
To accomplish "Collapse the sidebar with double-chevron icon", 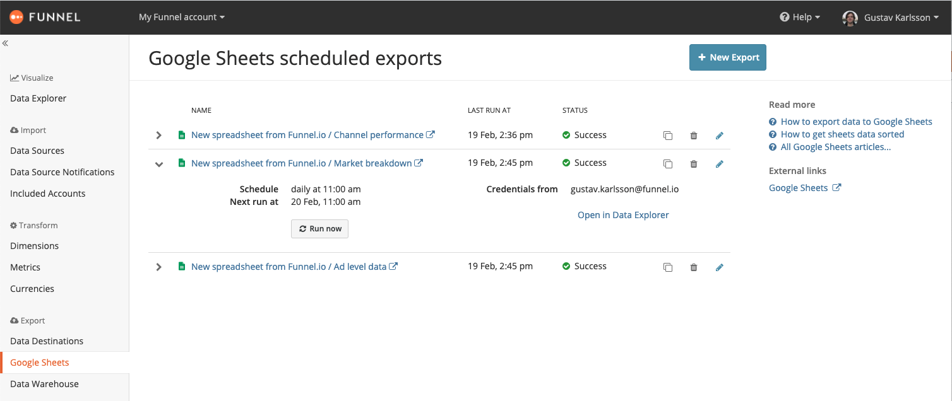I will point(5,44).
